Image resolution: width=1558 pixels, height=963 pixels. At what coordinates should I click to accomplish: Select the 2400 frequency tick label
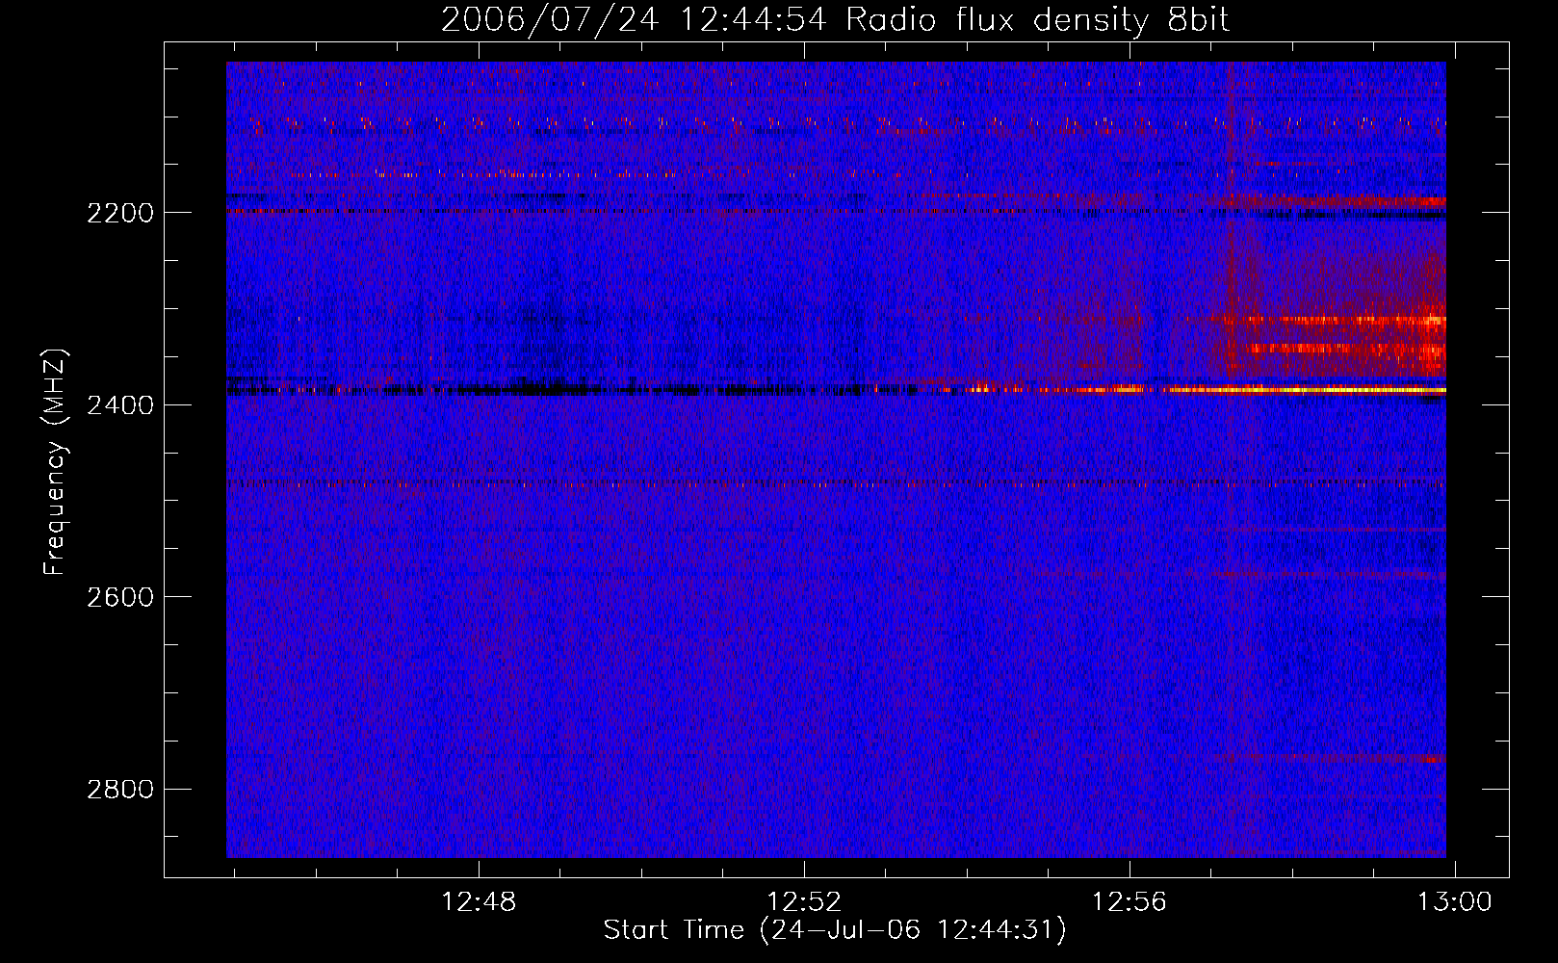[x=120, y=404]
